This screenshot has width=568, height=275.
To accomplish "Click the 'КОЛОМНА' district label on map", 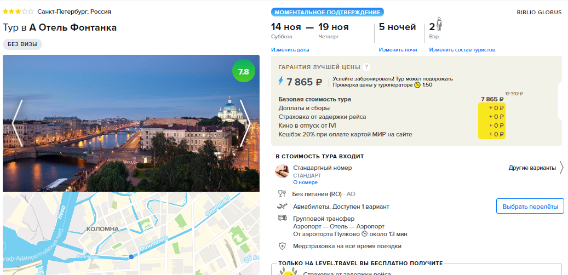I will pos(102,229).
